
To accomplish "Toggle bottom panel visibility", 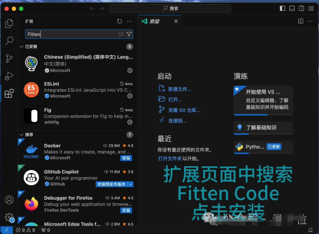I will (292, 8).
